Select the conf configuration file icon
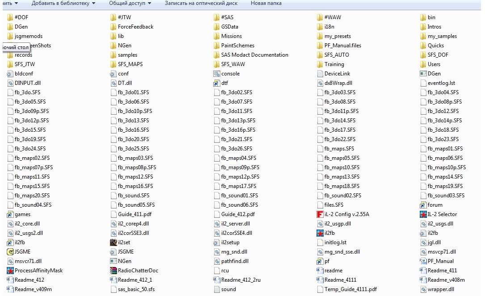This screenshot has width=485, height=296. (x=113, y=74)
